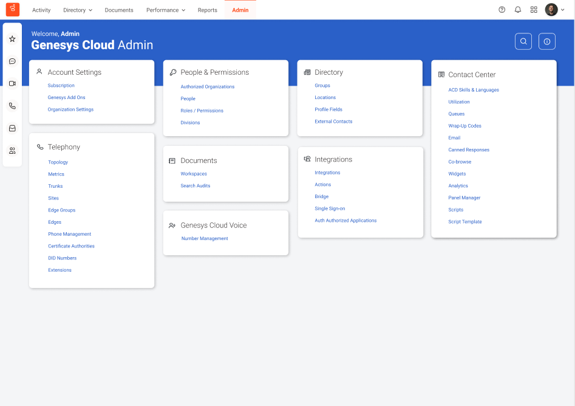Switch to the Reports tab
The height and width of the screenshot is (406, 575).
[x=207, y=10]
